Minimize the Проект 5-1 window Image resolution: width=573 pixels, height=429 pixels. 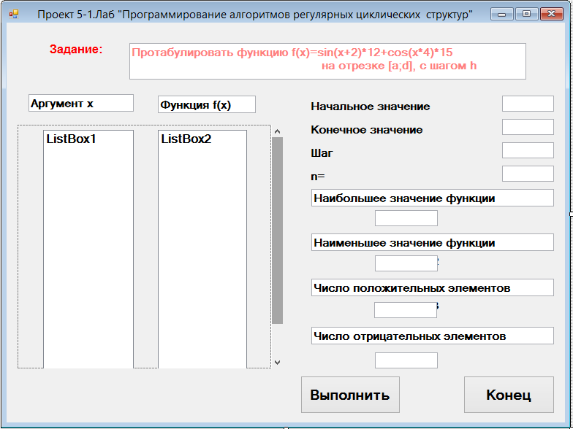click(502, 14)
